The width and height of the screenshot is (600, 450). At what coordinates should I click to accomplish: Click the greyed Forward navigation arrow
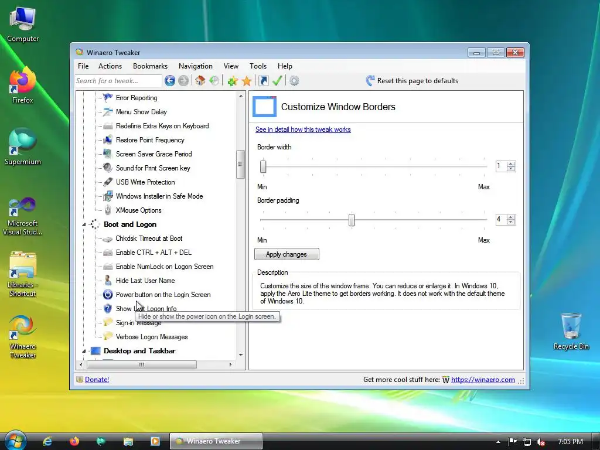pyautogui.click(x=183, y=81)
